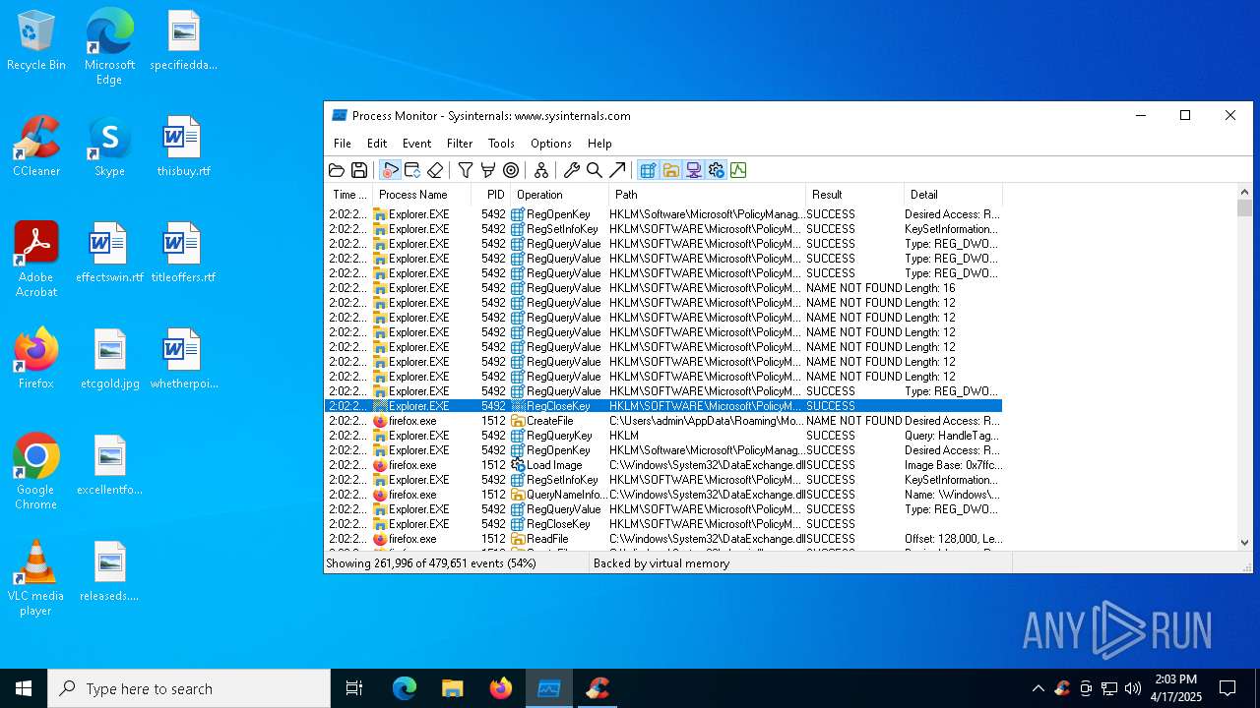Select the Firefox desktop shortcut
The height and width of the screenshot is (708, 1260).
coord(36,360)
